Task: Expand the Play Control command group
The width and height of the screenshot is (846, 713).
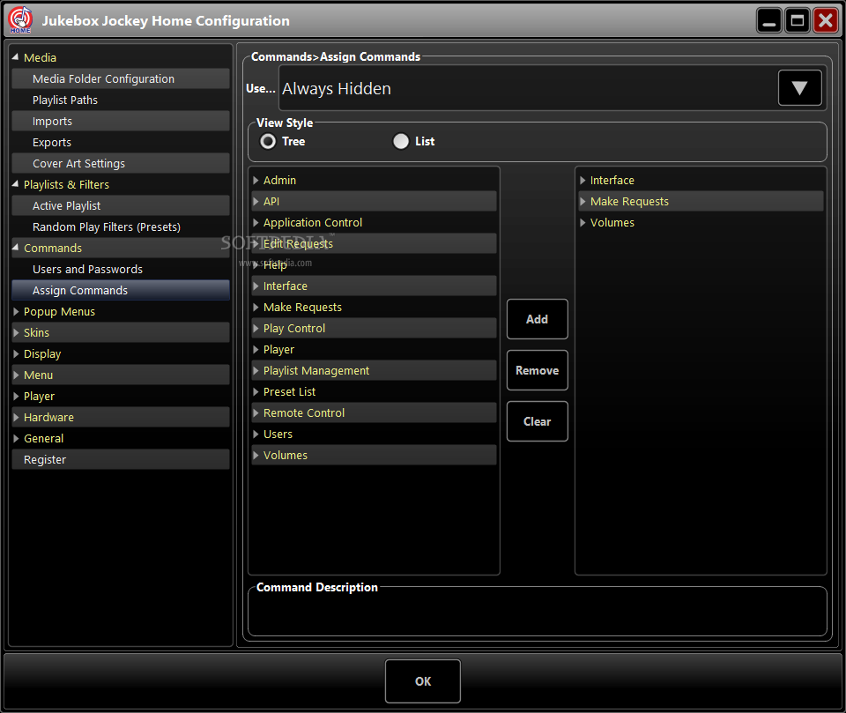Action: click(256, 328)
